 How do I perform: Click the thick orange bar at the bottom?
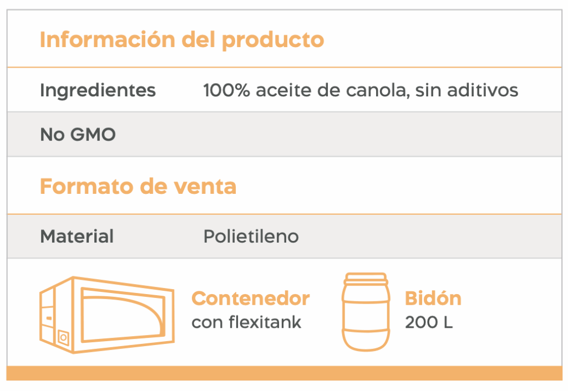pyautogui.click(x=284, y=373)
